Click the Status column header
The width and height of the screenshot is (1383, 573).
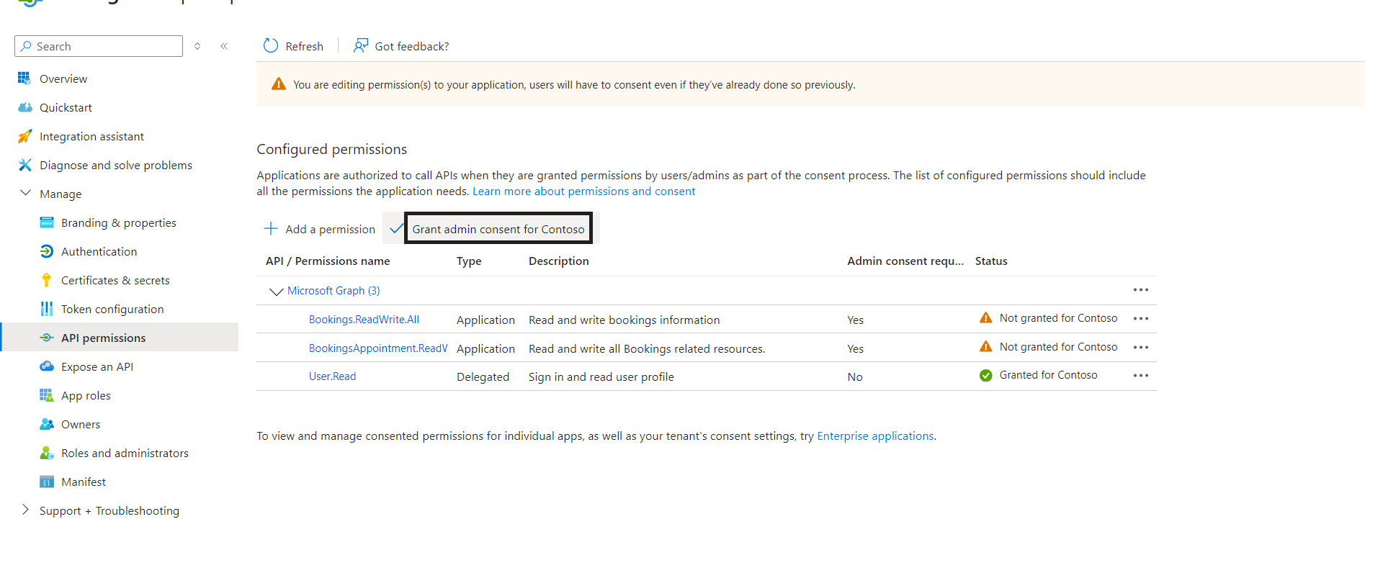pyautogui.click(x=991, y=261)
